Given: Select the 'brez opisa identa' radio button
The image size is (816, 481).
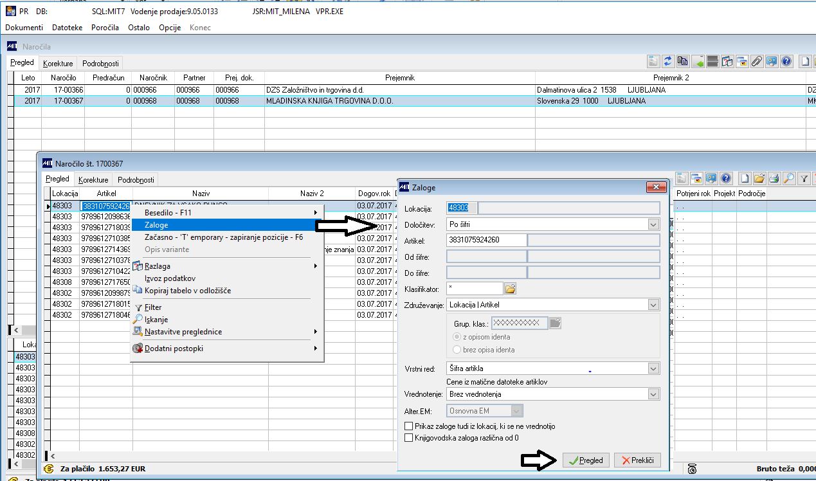Looking at the screenshot, I should [x=457, y=350].
